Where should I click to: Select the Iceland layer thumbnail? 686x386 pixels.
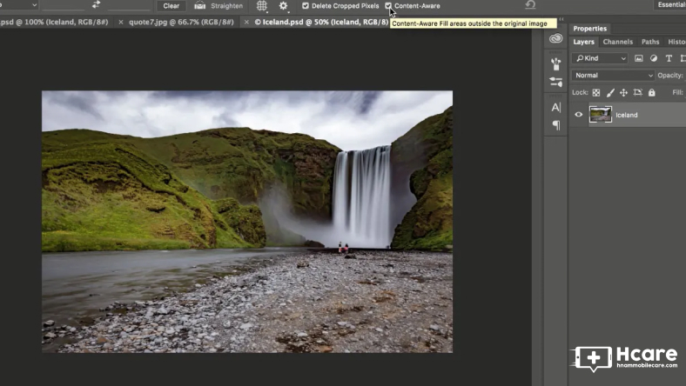(x=601, y=115)
